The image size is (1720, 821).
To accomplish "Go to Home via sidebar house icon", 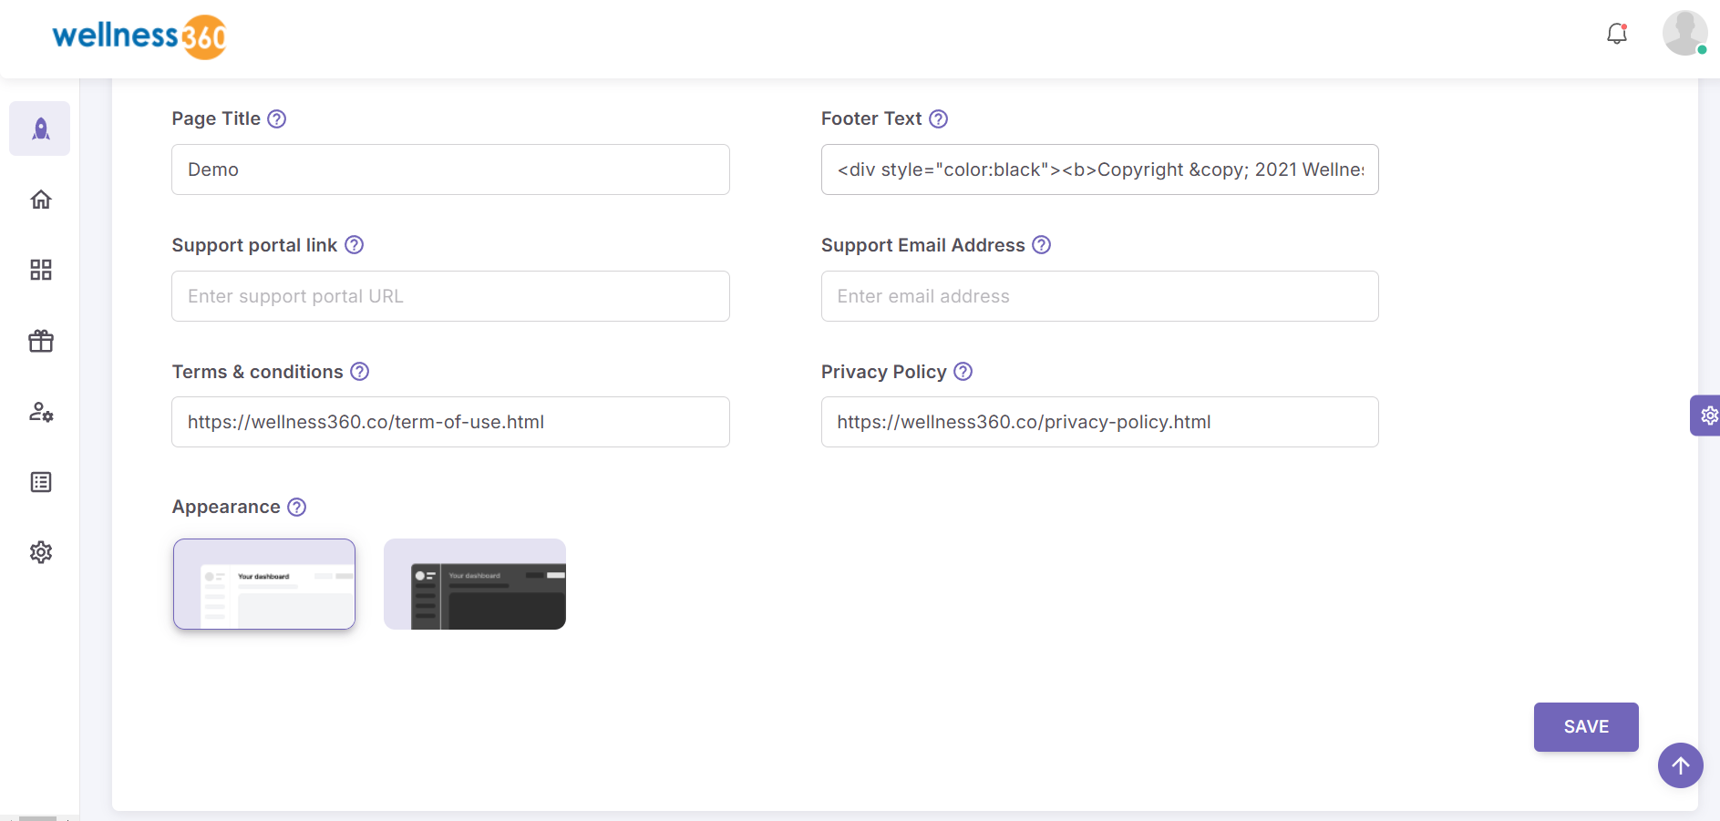I will 40,200.
